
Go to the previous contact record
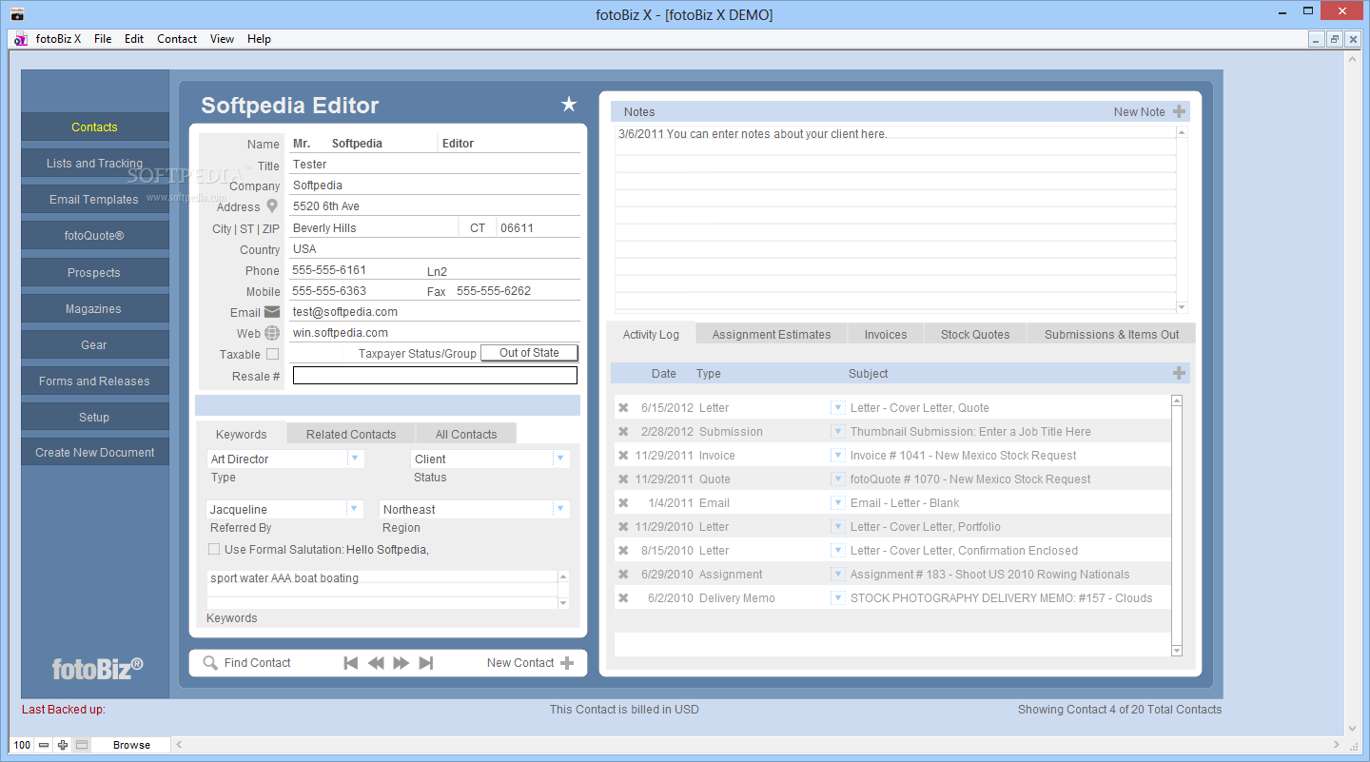pos(376,663)
